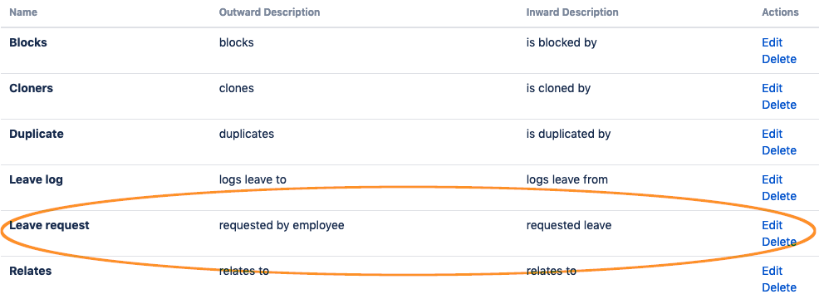Click the Outward Description column header
The height and width of the screenshot is (299, 819).
coord(269,12)
